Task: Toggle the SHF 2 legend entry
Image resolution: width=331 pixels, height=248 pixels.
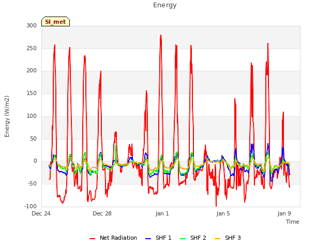Action: pos(193,238)
